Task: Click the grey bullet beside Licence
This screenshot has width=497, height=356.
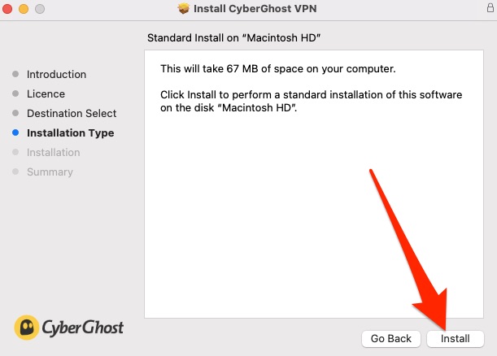Action: pos(15,93)
